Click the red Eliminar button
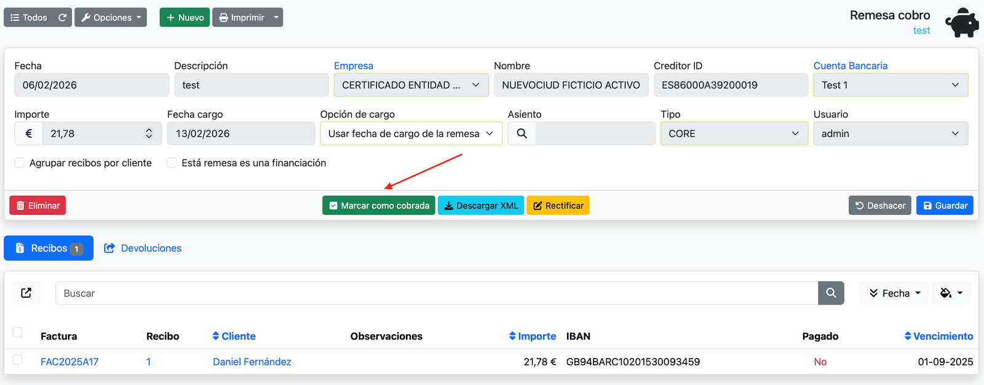This screenshot has width=984, height=385. coord(38,206)
